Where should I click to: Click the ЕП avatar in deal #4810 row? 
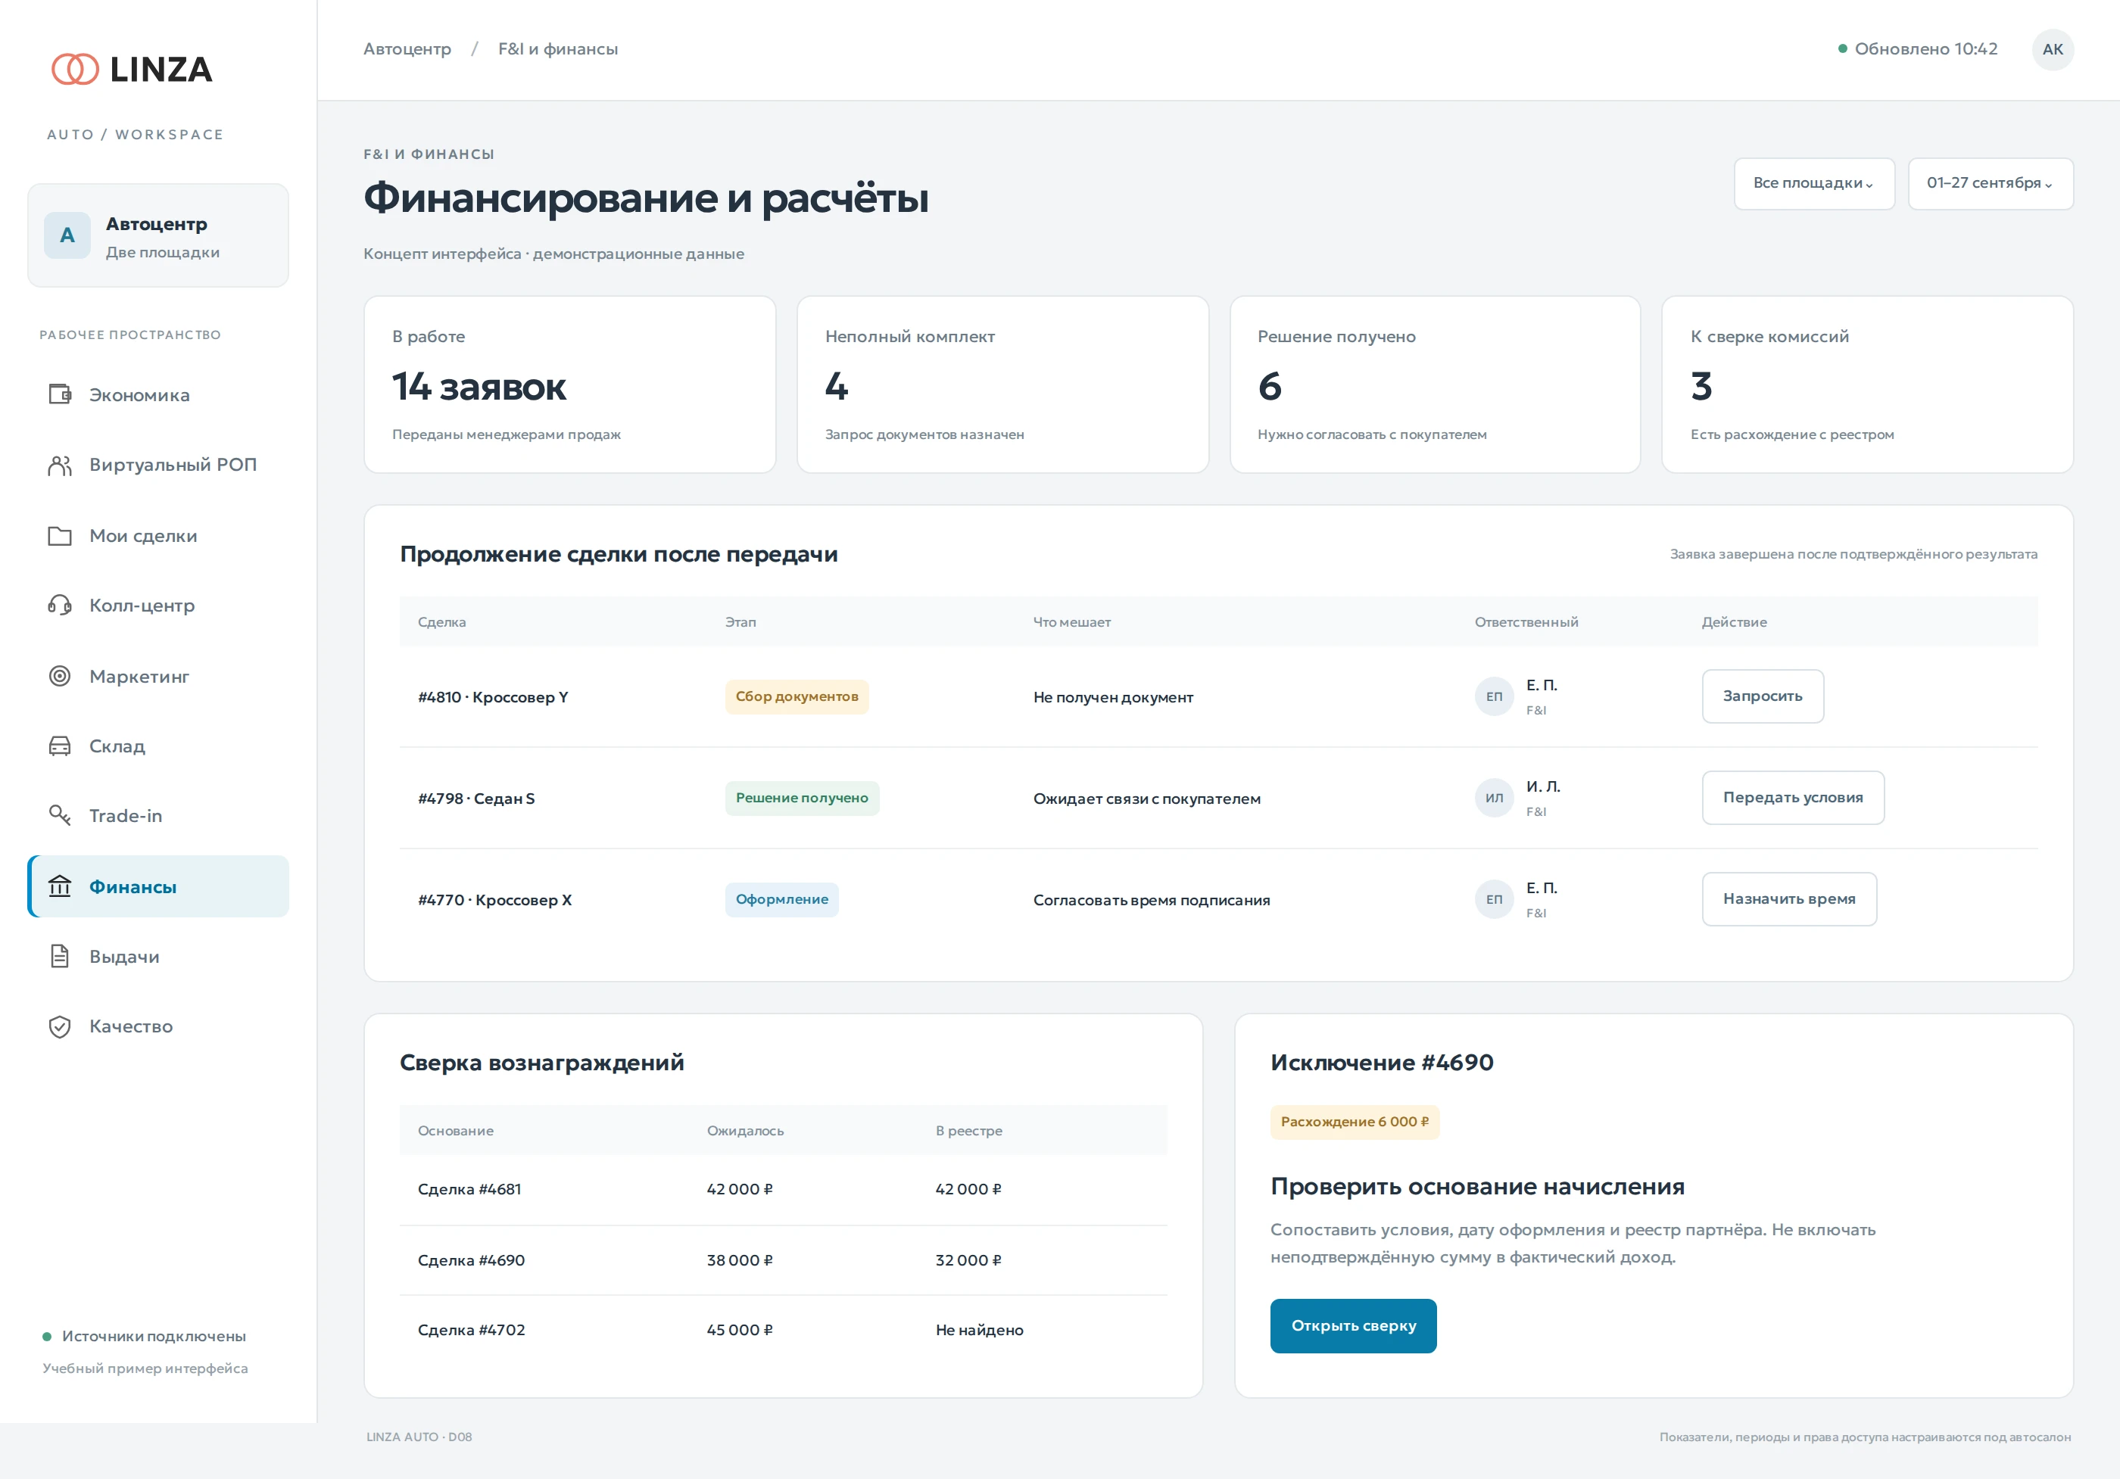[1494, 697]
